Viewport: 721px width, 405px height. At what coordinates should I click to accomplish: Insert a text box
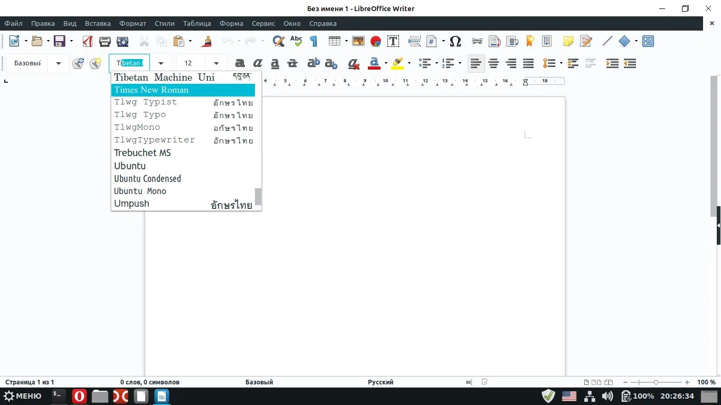[x=393, y=41]
